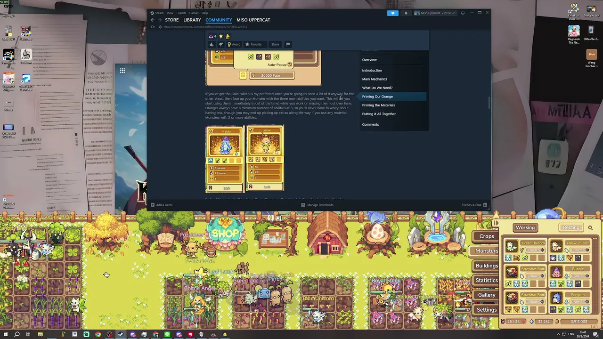603x339 pixels.
Task: Select the Bubble monster portrait
Action: pyautogui.click(x=556, y=273)
